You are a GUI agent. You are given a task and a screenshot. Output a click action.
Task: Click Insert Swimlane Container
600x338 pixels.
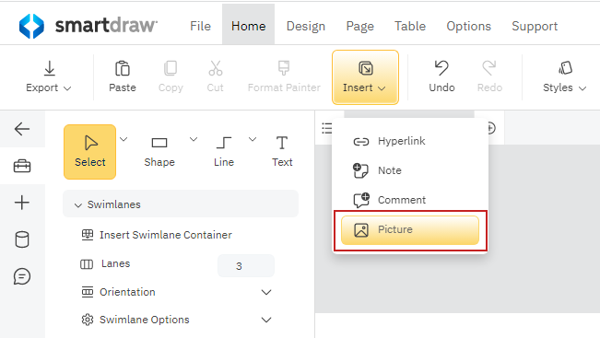tap(157, 235)
